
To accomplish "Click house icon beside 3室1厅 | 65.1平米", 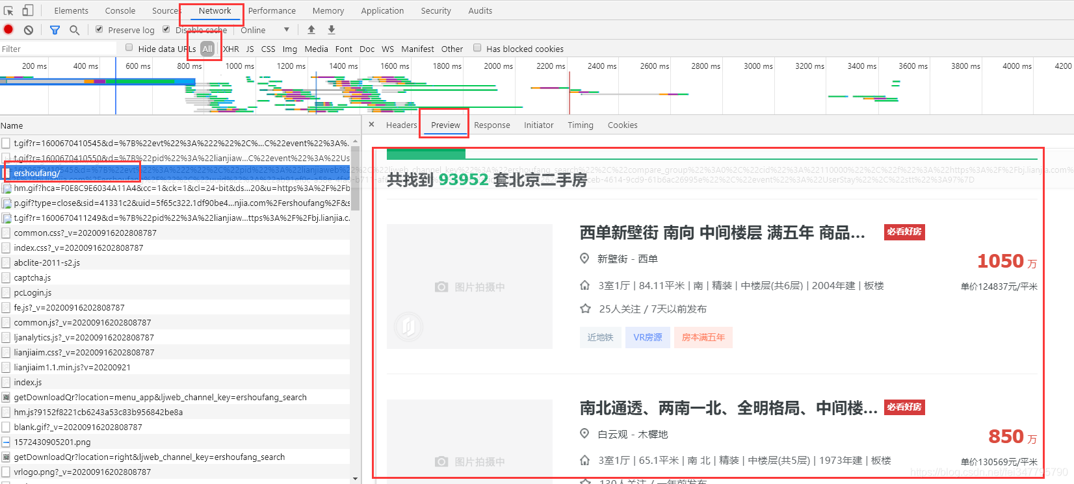I will tap(585, 460).
